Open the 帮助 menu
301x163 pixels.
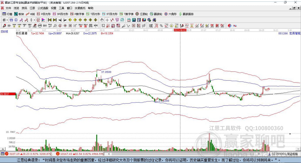[x=91, y=8]
